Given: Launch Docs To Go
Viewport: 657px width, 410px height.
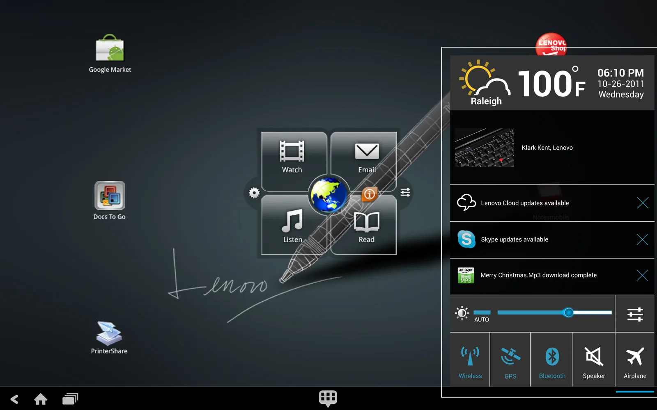Looking at the screenshot, I should coord(110,200).
